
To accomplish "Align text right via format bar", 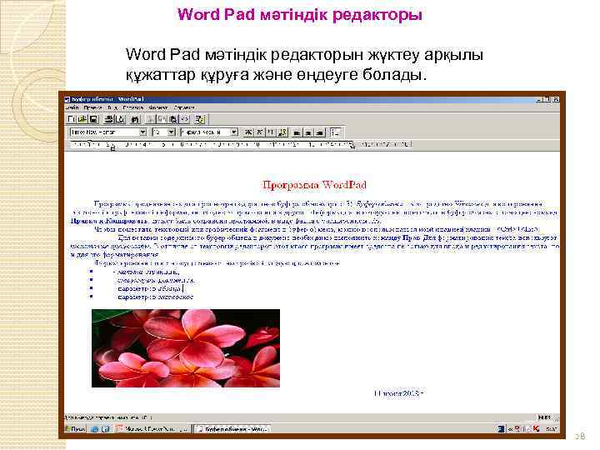I will 320,132.
